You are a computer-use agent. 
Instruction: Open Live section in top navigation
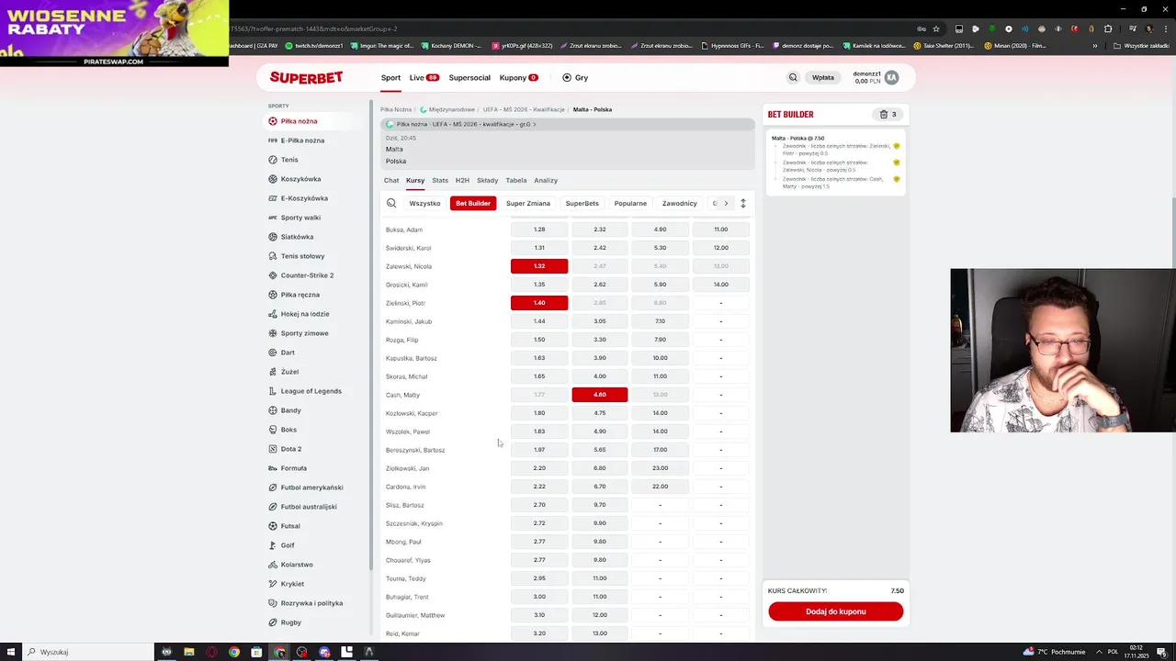tap(424, 78)
